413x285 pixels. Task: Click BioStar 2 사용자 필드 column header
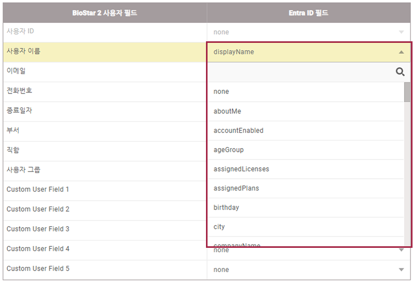(105, 13)
